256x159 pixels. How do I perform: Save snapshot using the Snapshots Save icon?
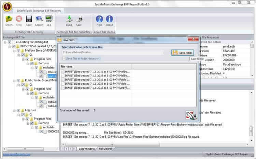79,19
